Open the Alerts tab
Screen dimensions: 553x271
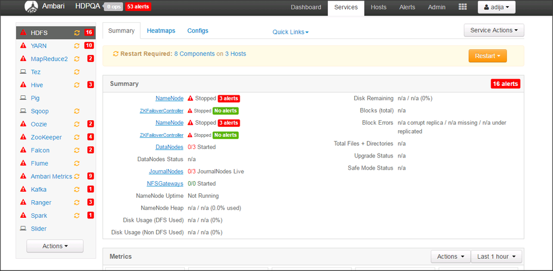(x=407, y=7)
